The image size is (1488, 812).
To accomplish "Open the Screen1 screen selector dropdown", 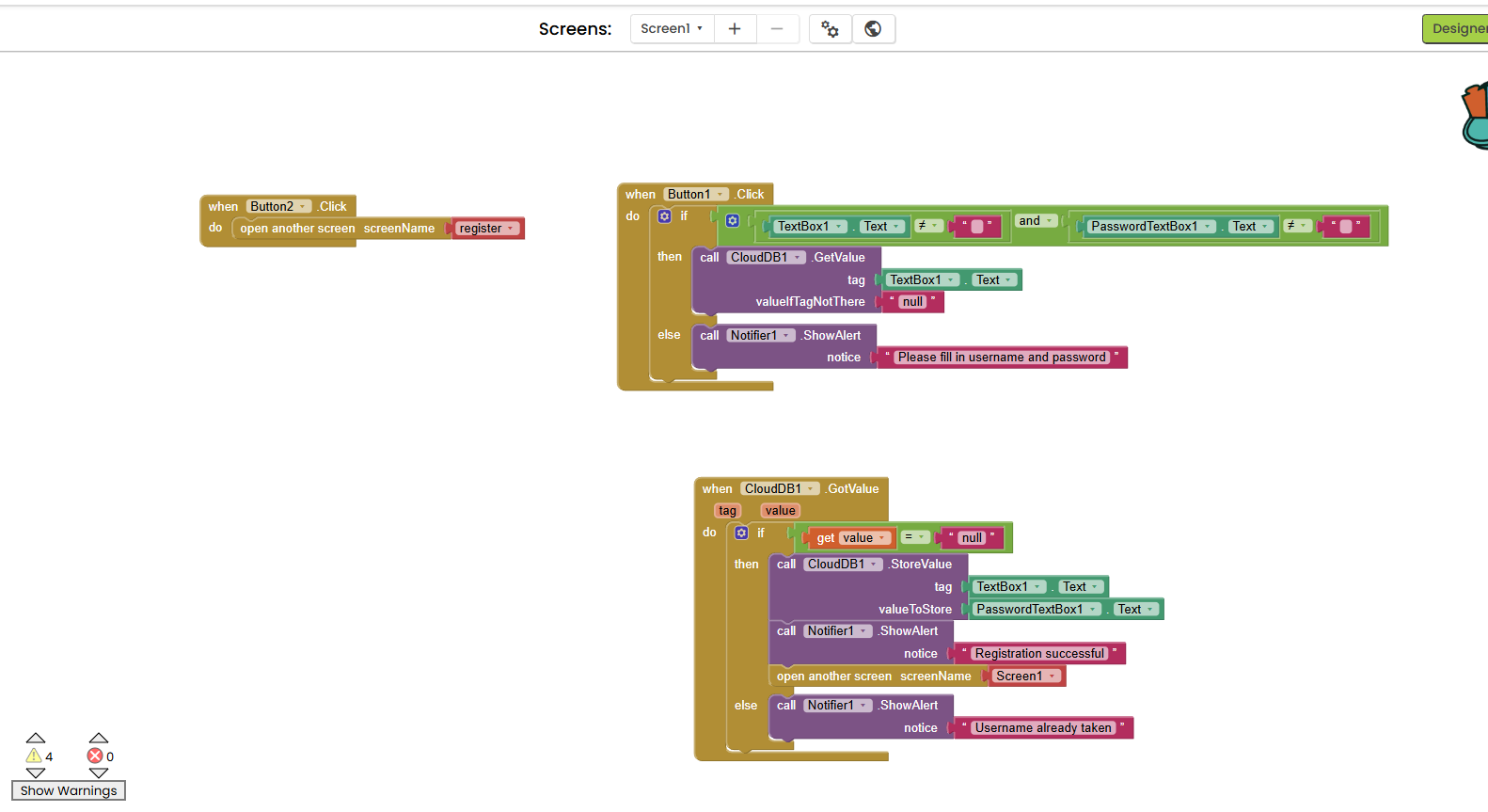I will (672, 29).
